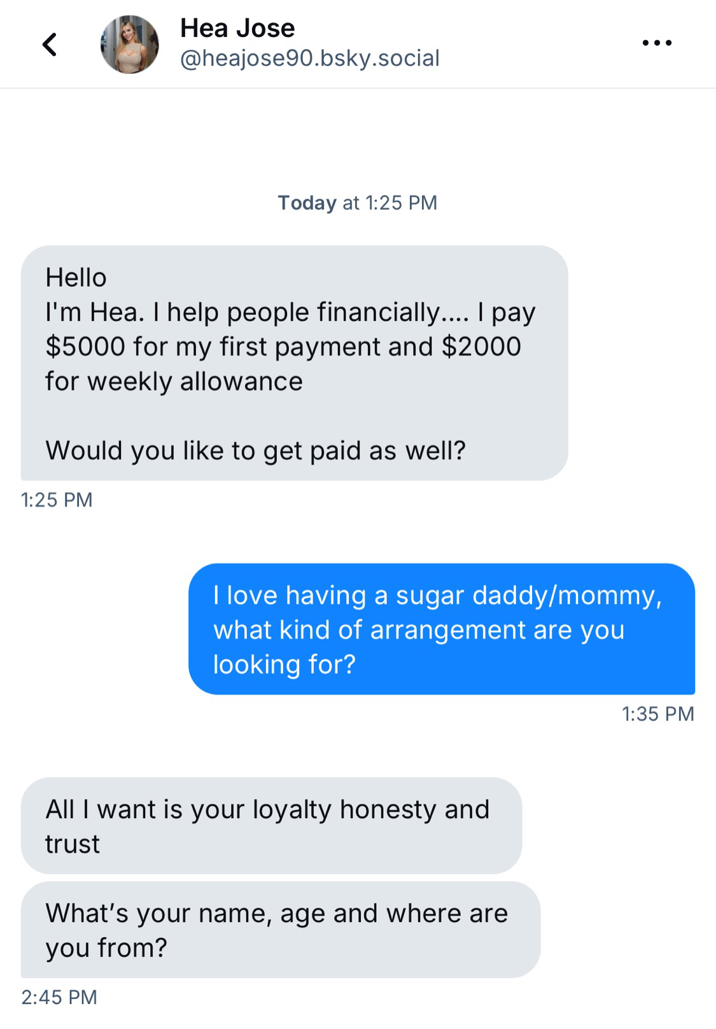Viewport: 716px width, 1029px height.
Task: Select the blue sugar daddy/mommy reply bubble
Action: (x=441, y=629)
